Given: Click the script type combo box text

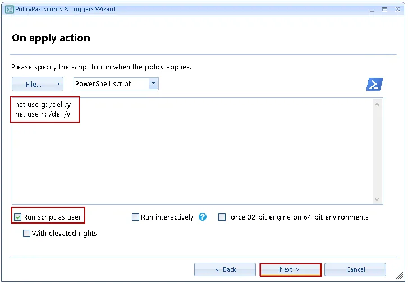Looking at the screenshot, I should [x=109, y=84].
